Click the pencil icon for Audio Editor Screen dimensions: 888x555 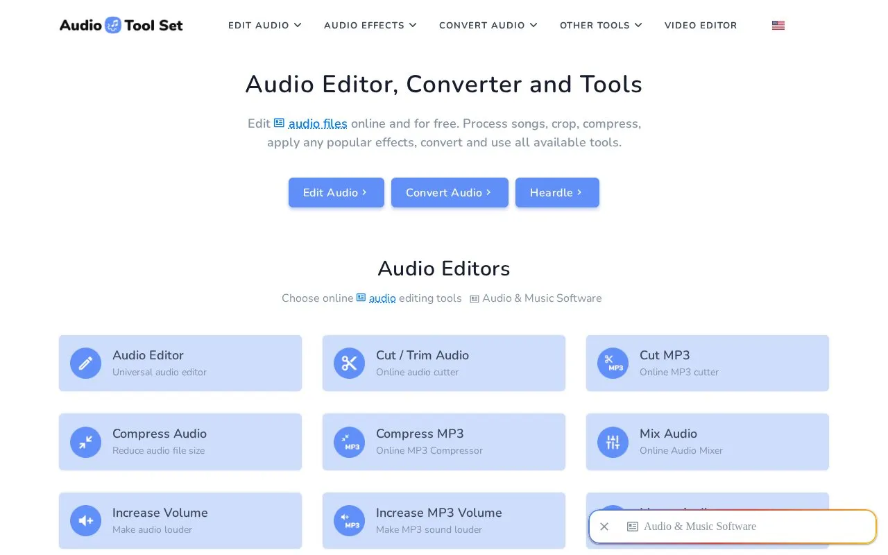pos(85,363)
